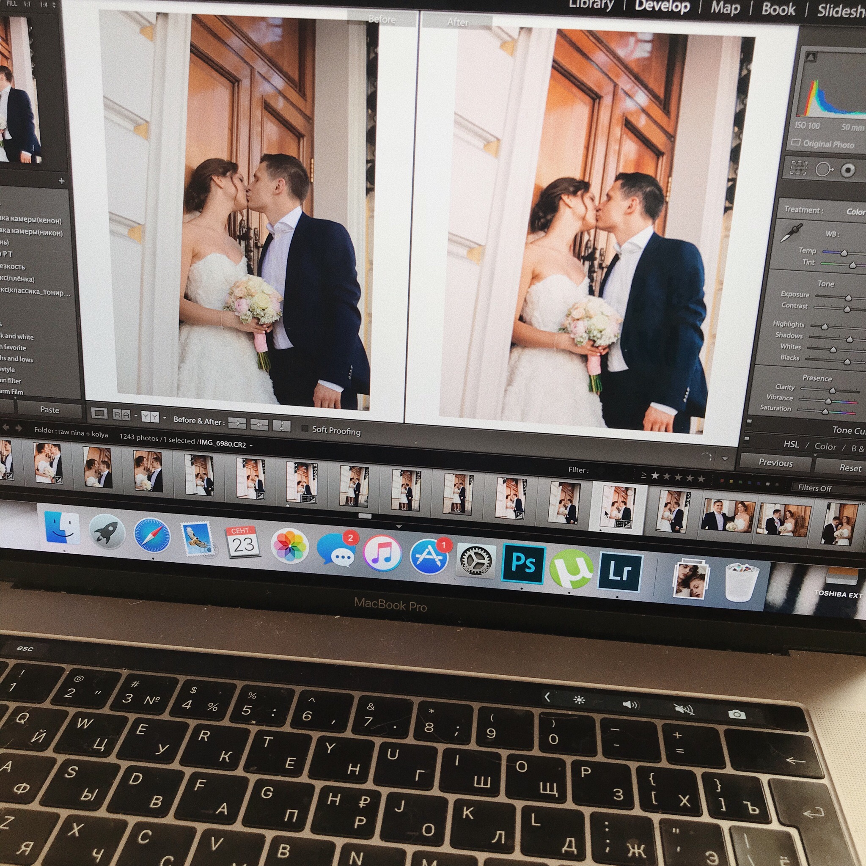The height and width of the screenshot is (866, 866).
Task: Switch to the Map module
Action: pos(725,8)
